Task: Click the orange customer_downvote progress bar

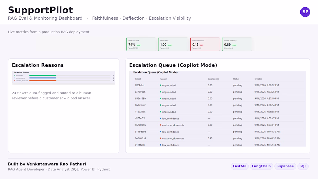Action: tap(43, 81)
